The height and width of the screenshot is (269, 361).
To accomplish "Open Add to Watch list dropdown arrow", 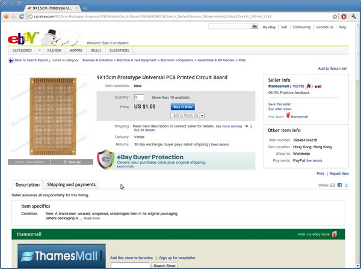I will [202, 115].
